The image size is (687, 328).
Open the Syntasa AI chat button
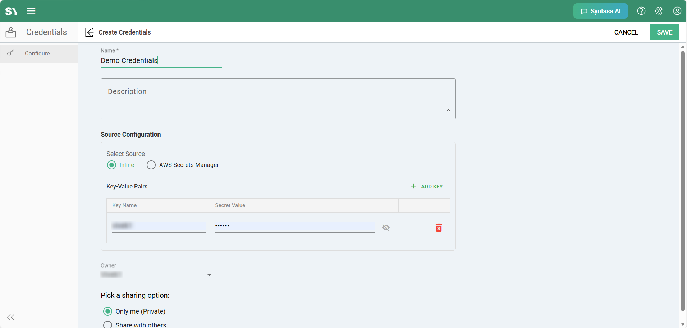[x=601, y=11]
